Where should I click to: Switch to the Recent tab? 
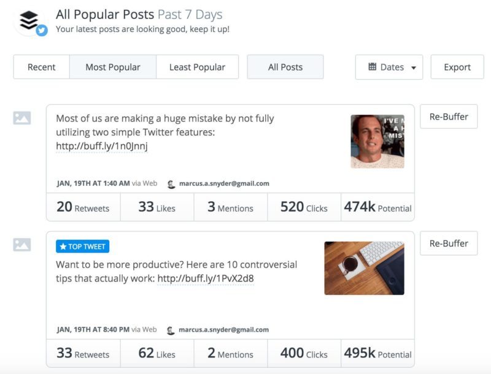coord(41,67)
